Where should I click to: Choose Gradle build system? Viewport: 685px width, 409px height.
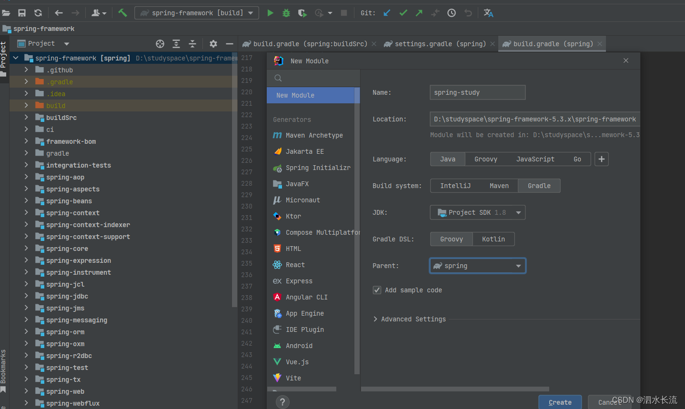coord(539,186)
